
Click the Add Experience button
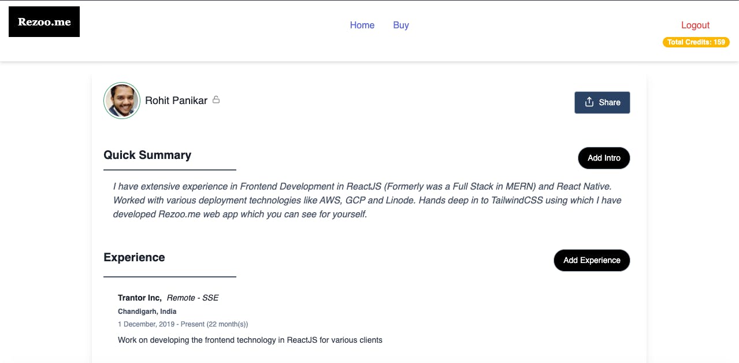(x=592, y=260)
